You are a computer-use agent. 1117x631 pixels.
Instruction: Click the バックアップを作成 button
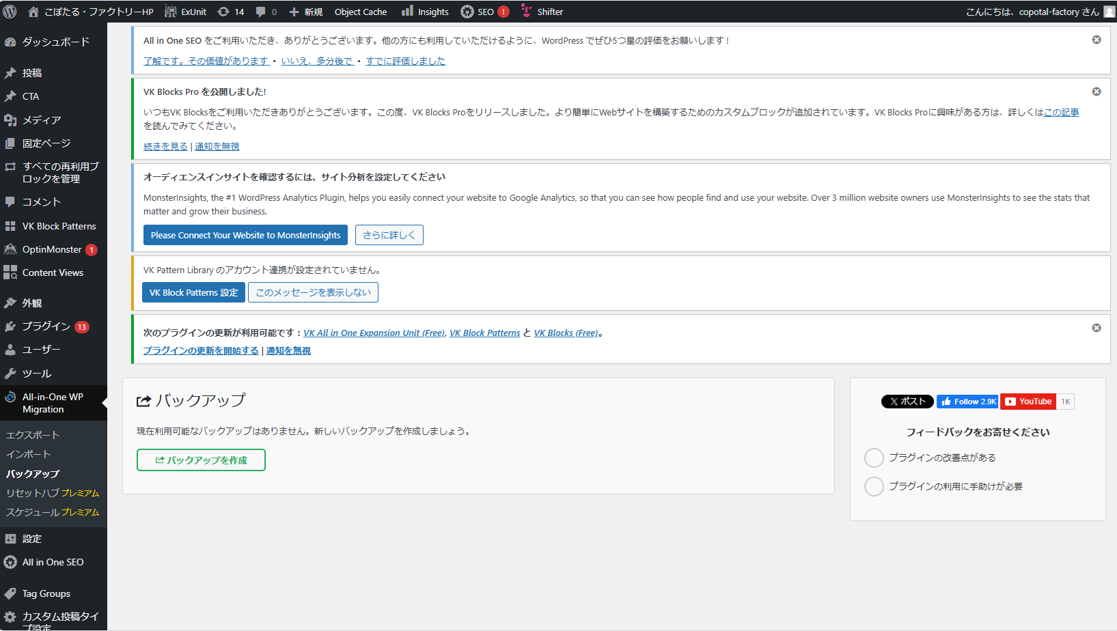pos(201,460)
